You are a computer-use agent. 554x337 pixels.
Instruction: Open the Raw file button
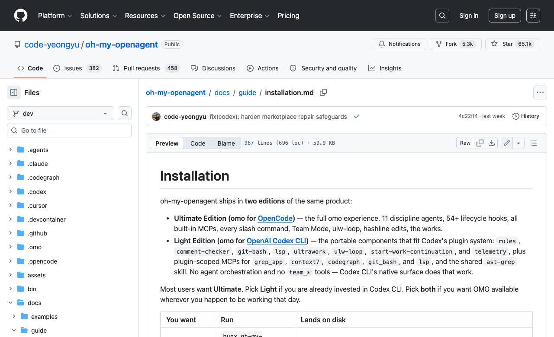pos(465,143)
